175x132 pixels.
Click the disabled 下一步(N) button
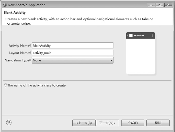point(107,123)
